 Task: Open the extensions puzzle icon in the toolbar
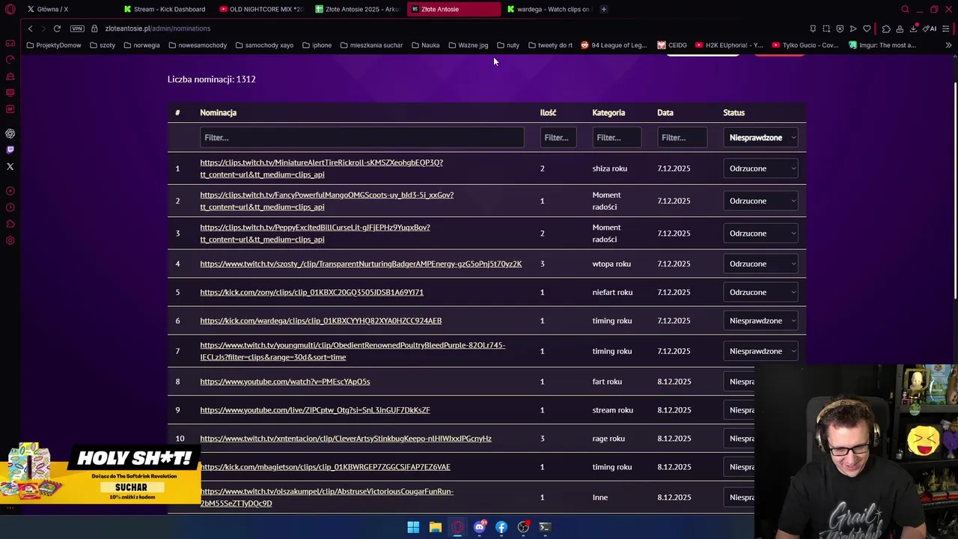[x=886, y=28]
